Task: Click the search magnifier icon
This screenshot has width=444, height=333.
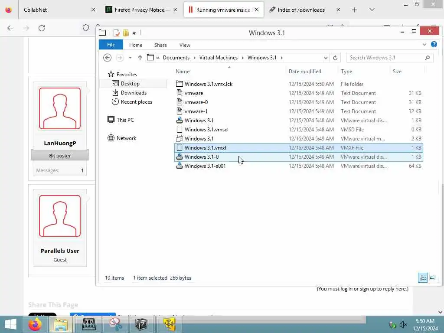Action: tap(428, 58)
